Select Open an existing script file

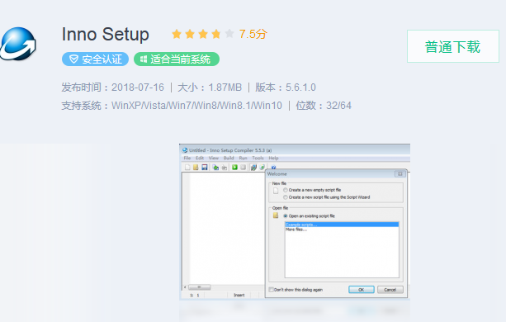(310, 215)
